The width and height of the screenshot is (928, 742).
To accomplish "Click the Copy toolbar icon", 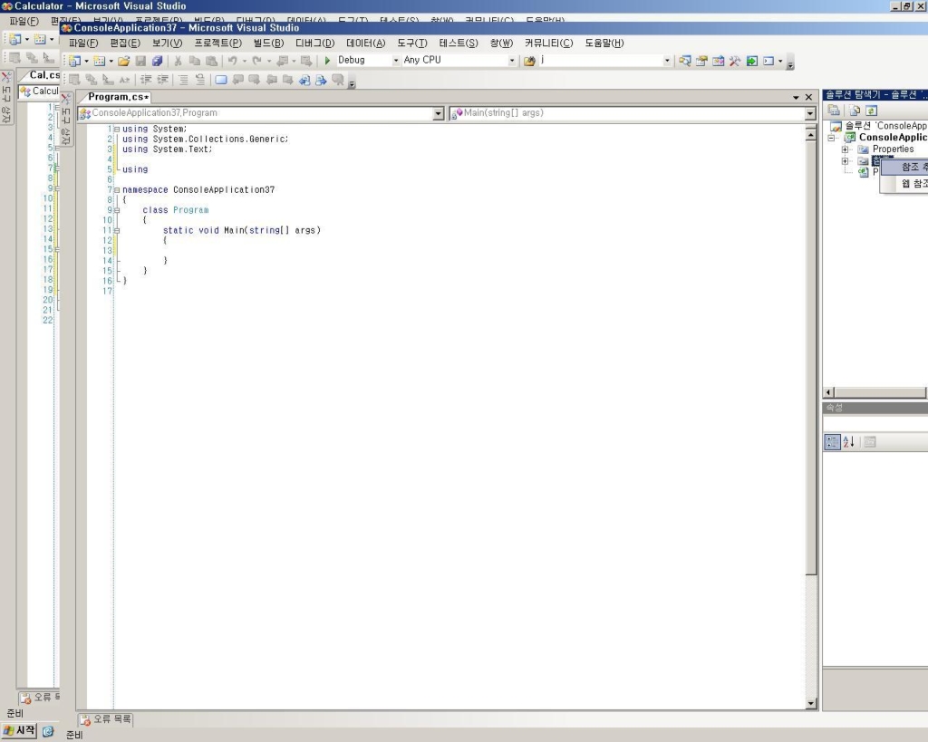I will coord(194,61).
